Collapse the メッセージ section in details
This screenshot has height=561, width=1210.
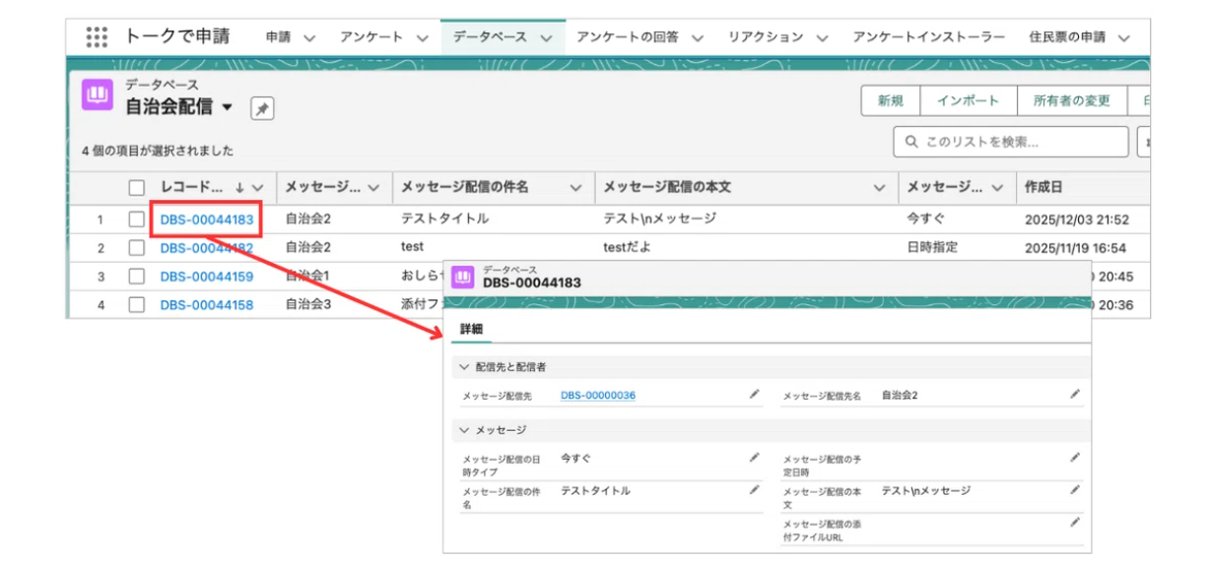(x=465, y=430)
